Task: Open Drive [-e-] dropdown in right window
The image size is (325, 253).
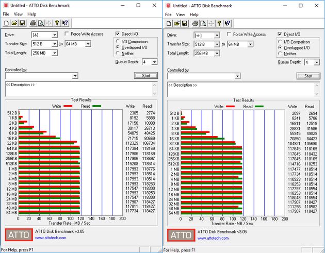Action: pyautogui.click(x=217, y=35)
